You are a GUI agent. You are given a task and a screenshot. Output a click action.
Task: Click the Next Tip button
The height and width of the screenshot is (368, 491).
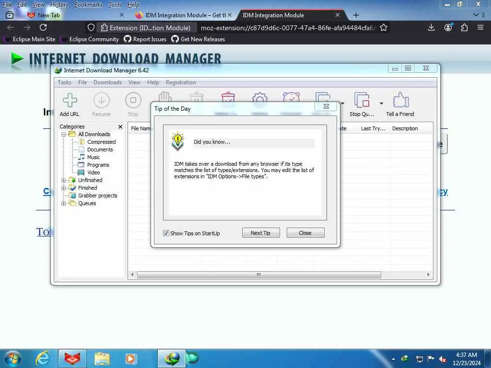tap(260, 233)
